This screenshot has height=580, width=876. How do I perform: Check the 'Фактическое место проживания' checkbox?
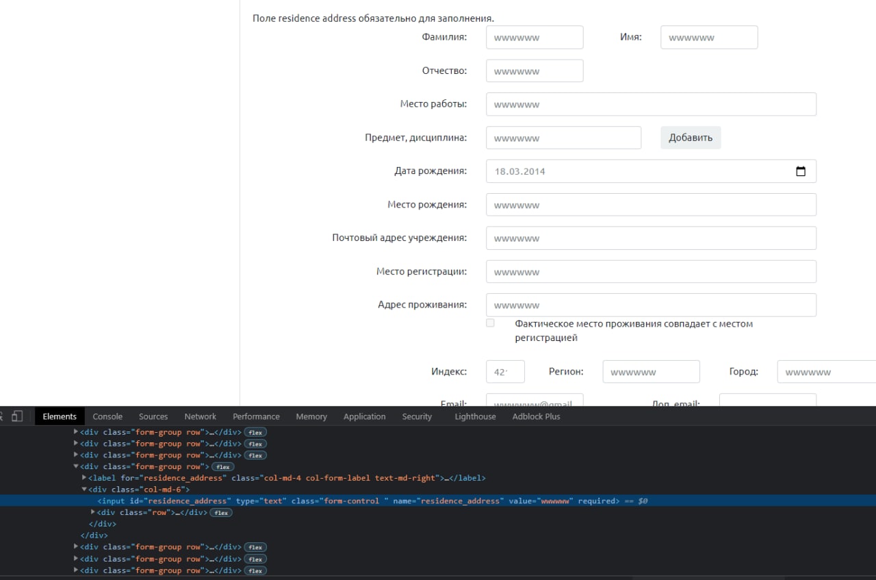490,323
